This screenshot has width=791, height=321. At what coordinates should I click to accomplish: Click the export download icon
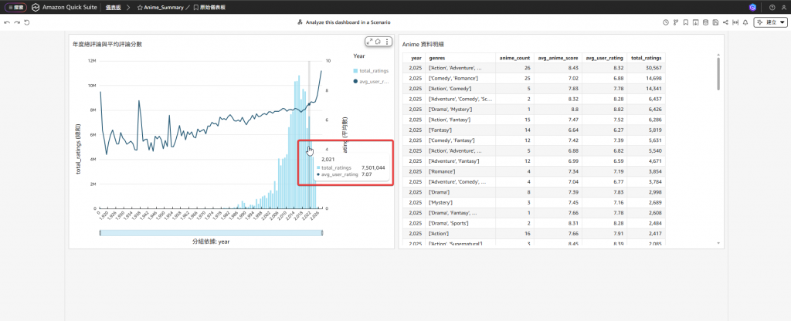click(x=695, y=22)
